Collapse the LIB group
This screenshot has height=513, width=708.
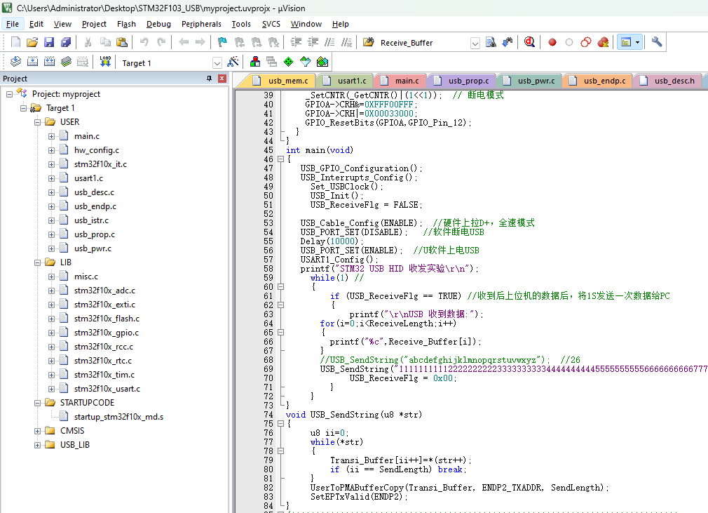point(37,262)
